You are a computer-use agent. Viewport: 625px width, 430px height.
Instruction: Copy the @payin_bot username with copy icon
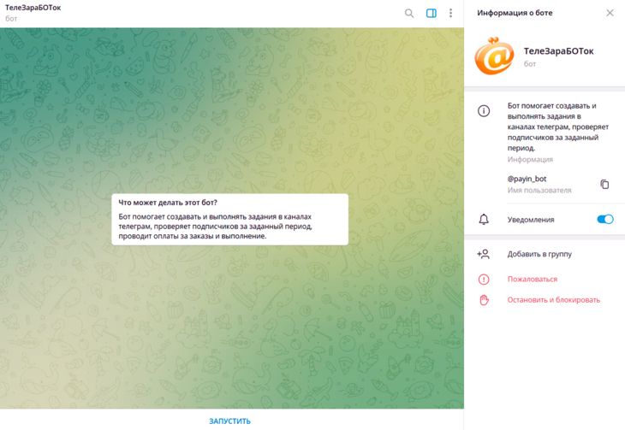pos(604,184)
